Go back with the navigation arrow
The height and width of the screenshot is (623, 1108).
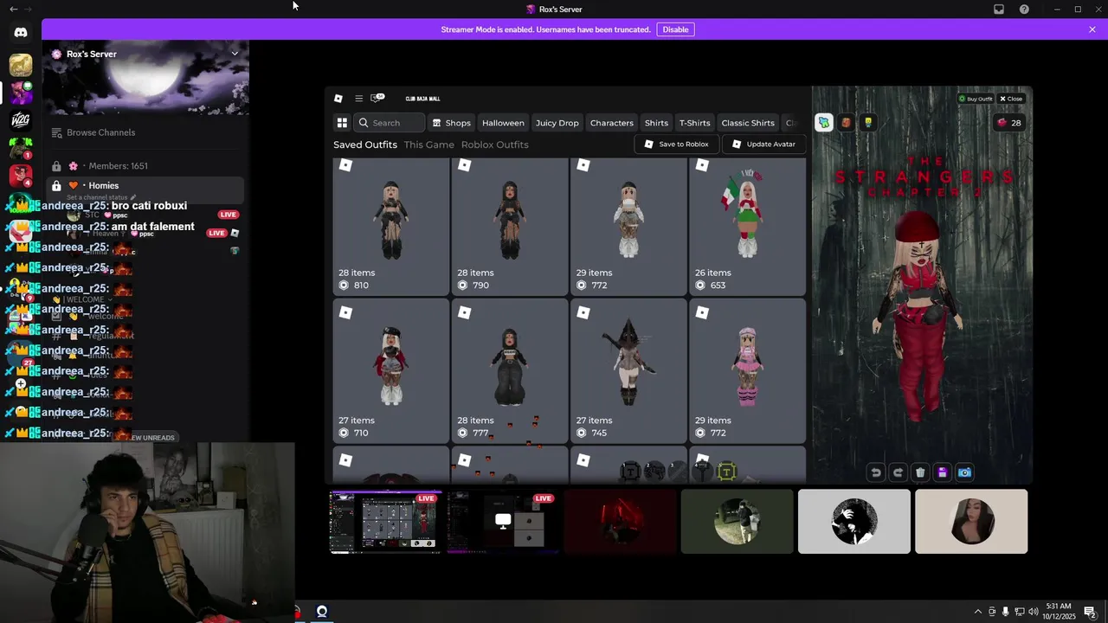(13, 9)
